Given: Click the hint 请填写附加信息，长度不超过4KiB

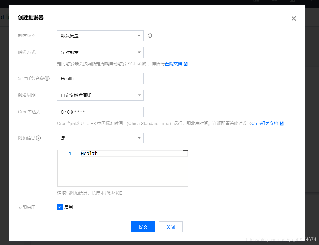Looking at the screenshot, I should pos(90,193).
